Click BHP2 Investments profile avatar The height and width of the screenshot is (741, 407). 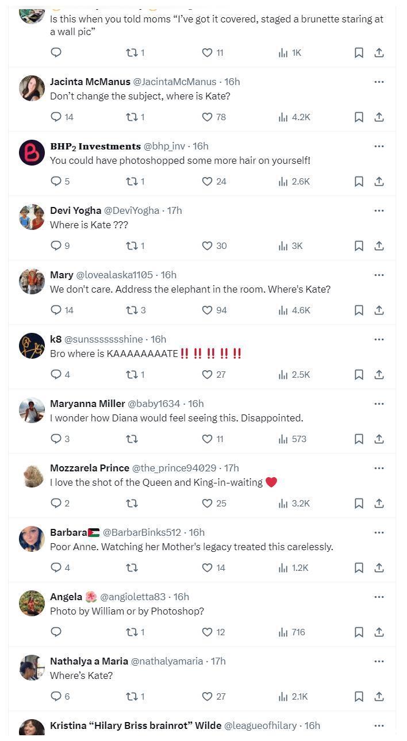32,152
